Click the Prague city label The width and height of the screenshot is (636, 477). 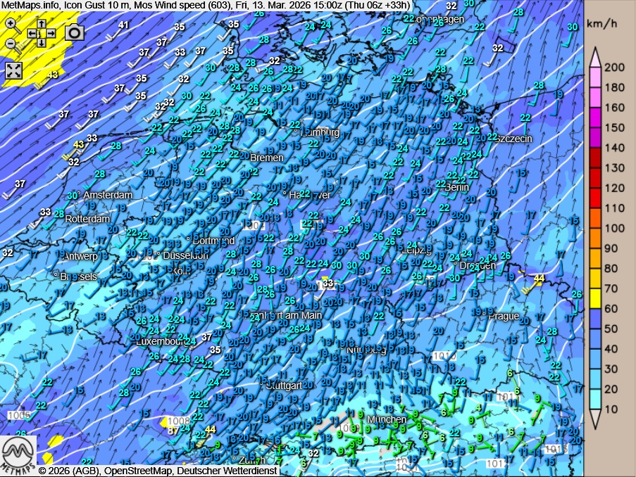click(x=503, y=316)
